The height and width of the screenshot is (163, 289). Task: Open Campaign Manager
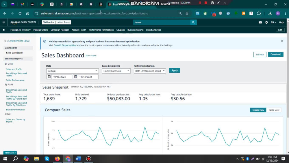tap(60, 30)
